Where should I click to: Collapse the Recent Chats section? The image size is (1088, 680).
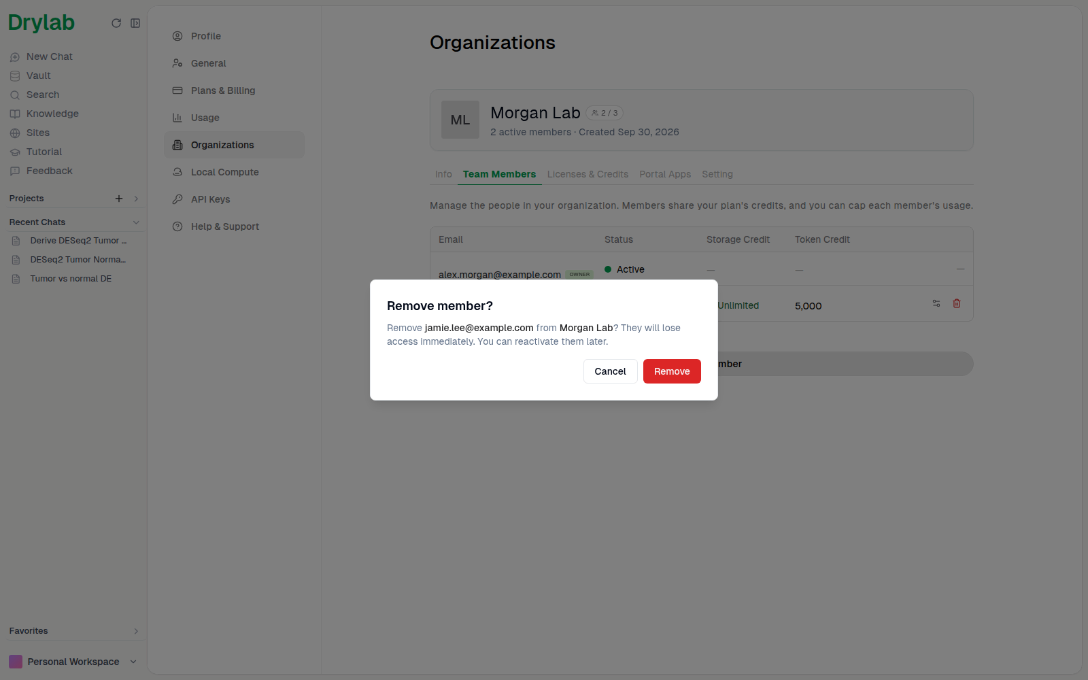(136, 222)
